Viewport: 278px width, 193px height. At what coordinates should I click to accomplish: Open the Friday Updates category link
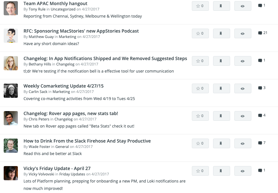pyautogui.click(x=72, y=174)
